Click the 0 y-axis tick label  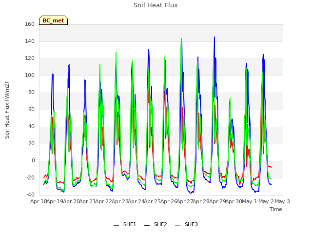click(x=33, y=160)
